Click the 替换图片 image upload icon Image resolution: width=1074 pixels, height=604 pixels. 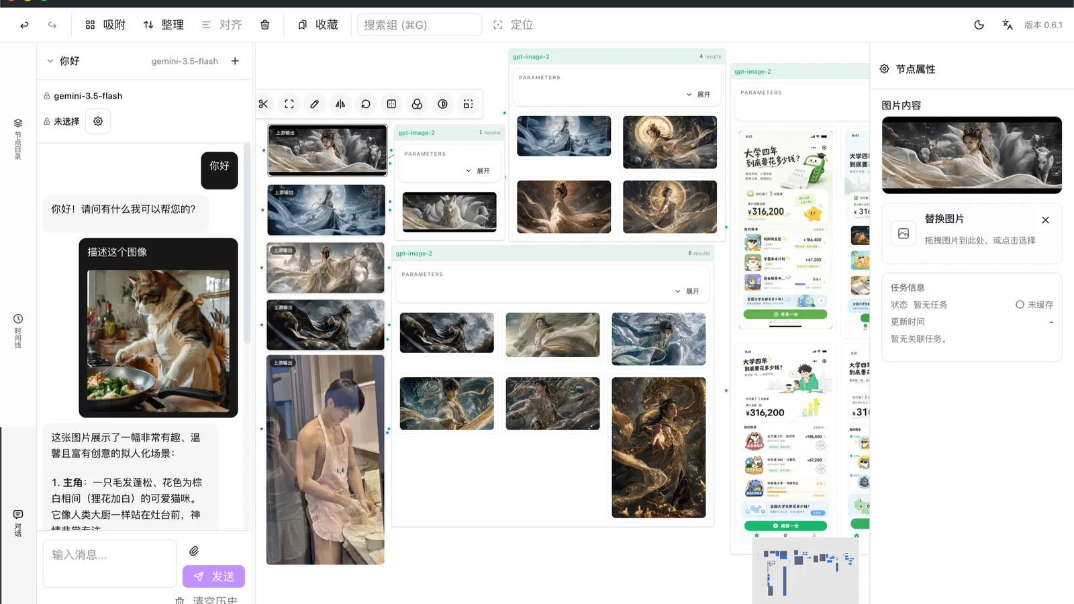pos(904,234)
